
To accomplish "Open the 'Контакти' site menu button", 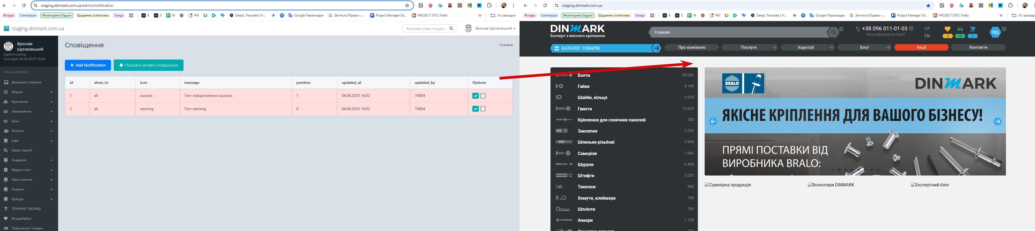I will click(978, 47).
